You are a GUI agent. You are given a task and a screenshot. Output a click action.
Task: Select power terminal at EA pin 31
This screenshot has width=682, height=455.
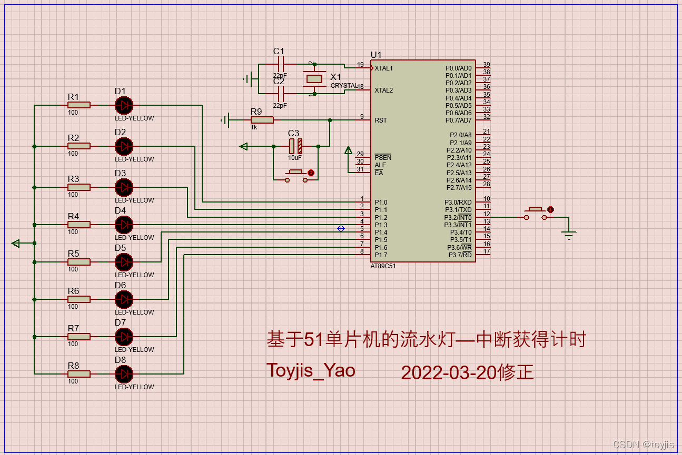coord(348,151)
